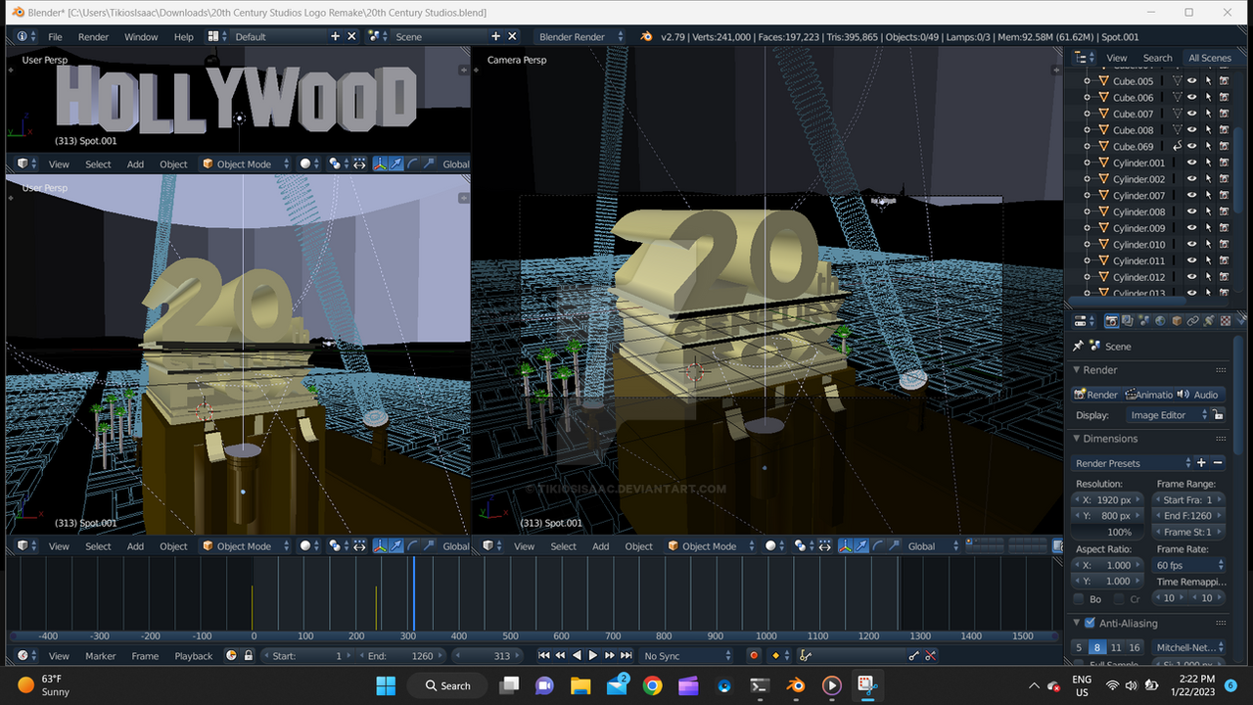Viewport: 1253px width, 705px height.
Task: Open the File menu
Action: (56, 36)
